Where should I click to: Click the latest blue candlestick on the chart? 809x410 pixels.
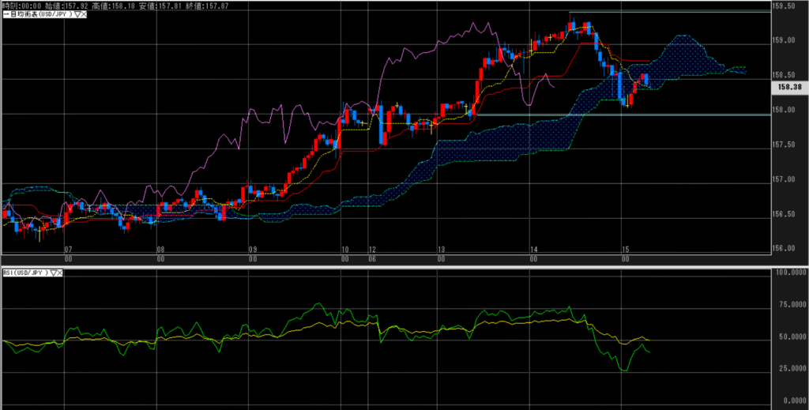[647, 79]
